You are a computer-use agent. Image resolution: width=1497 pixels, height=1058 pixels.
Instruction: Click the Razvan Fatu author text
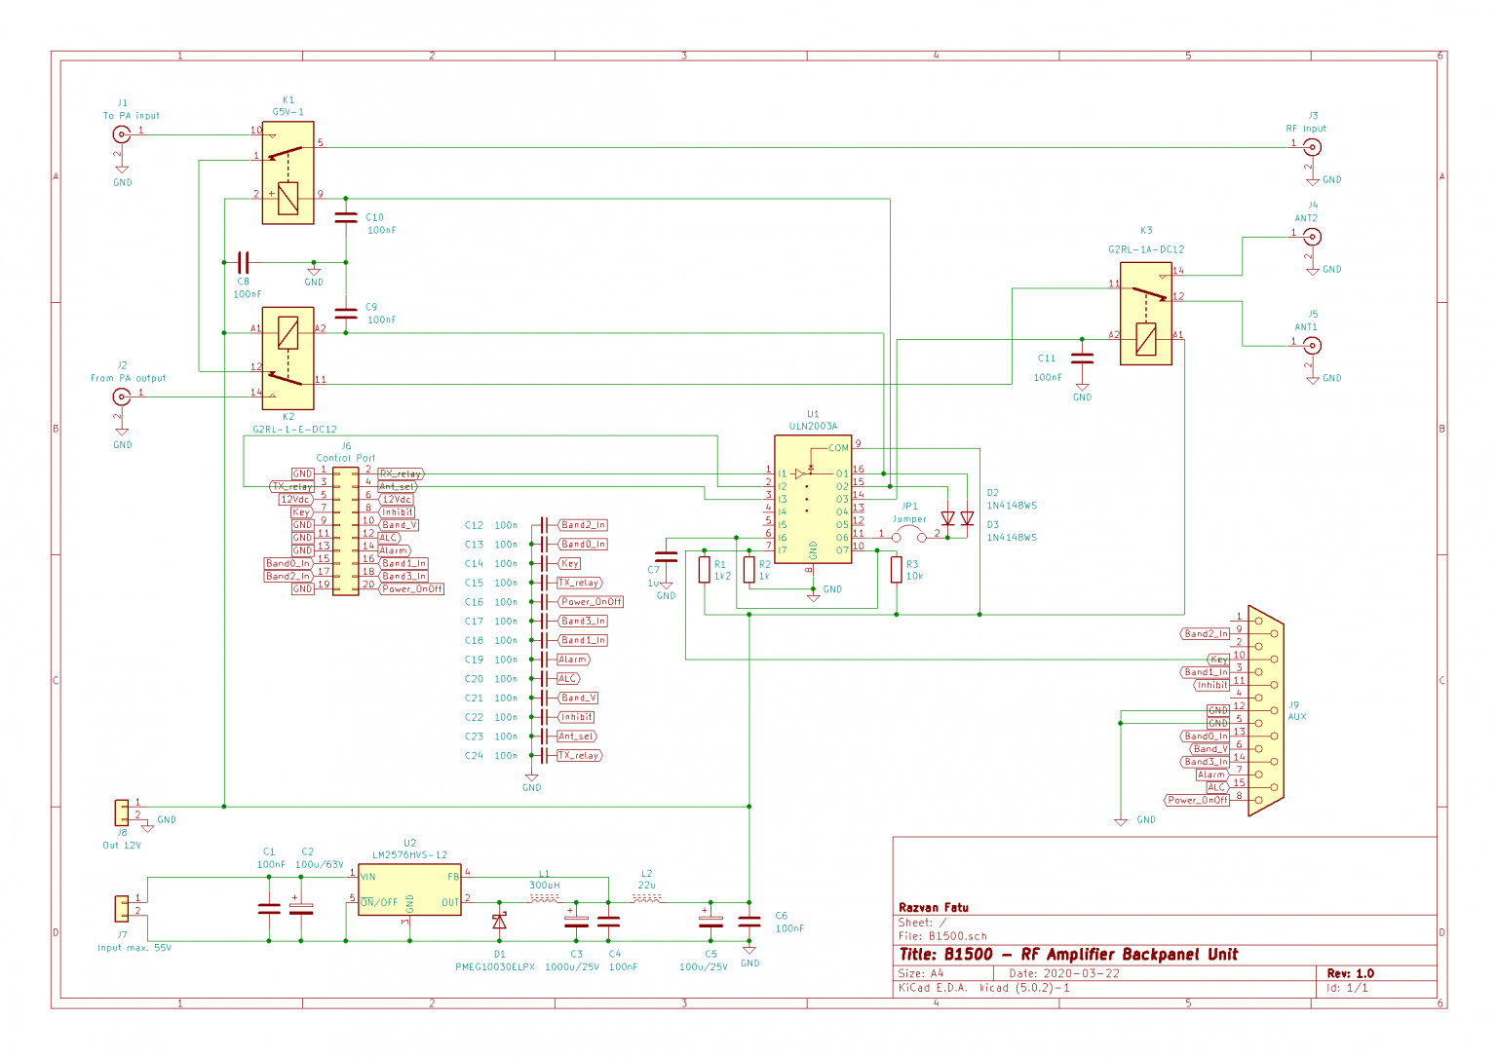tap(933, 907)
